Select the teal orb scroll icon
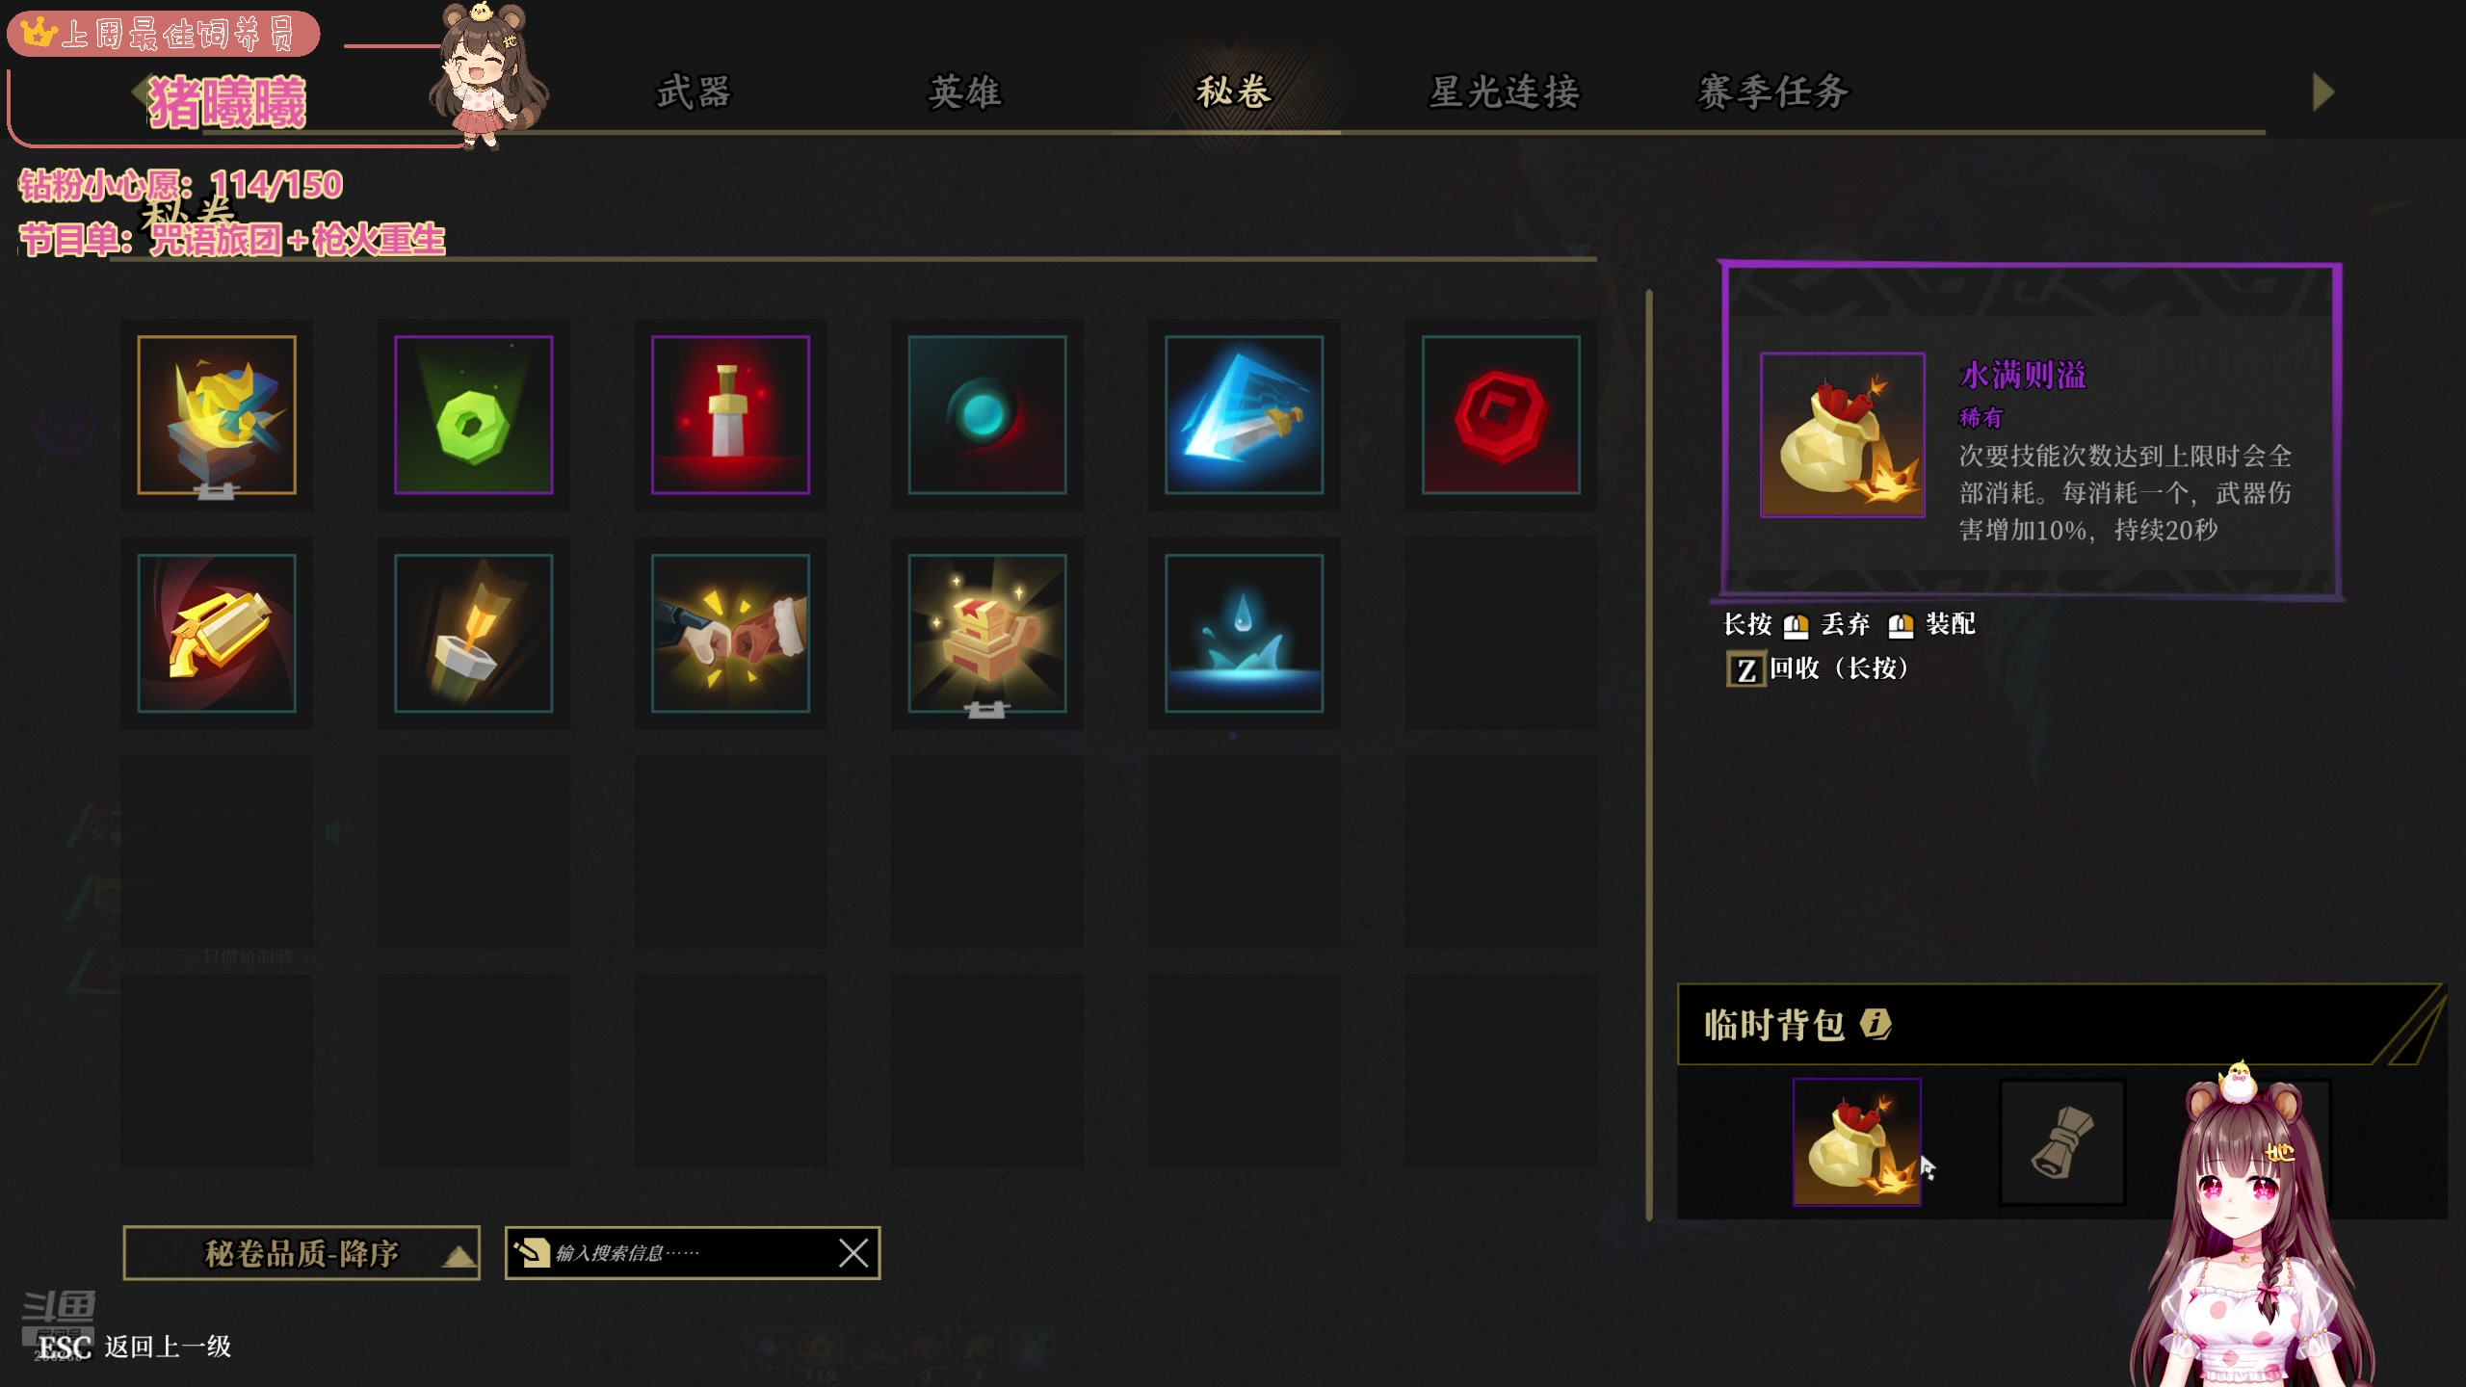The image size is (2466, 1387). pyautogui.click(x=987, y=414)
